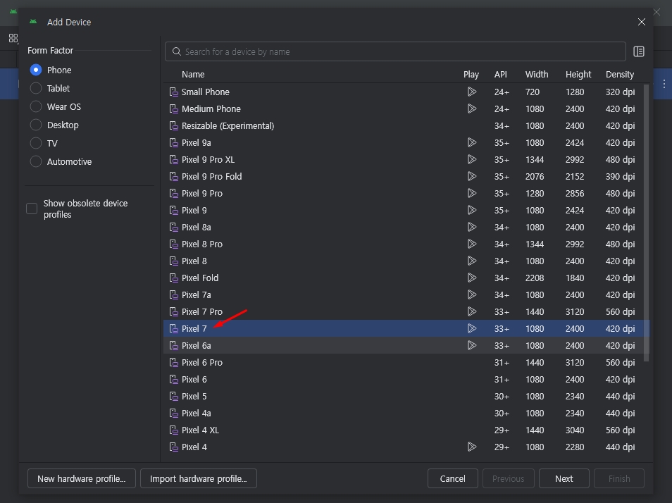
Task: Click the device icon beside Pixel 6a
Action: tap(173, 346)
